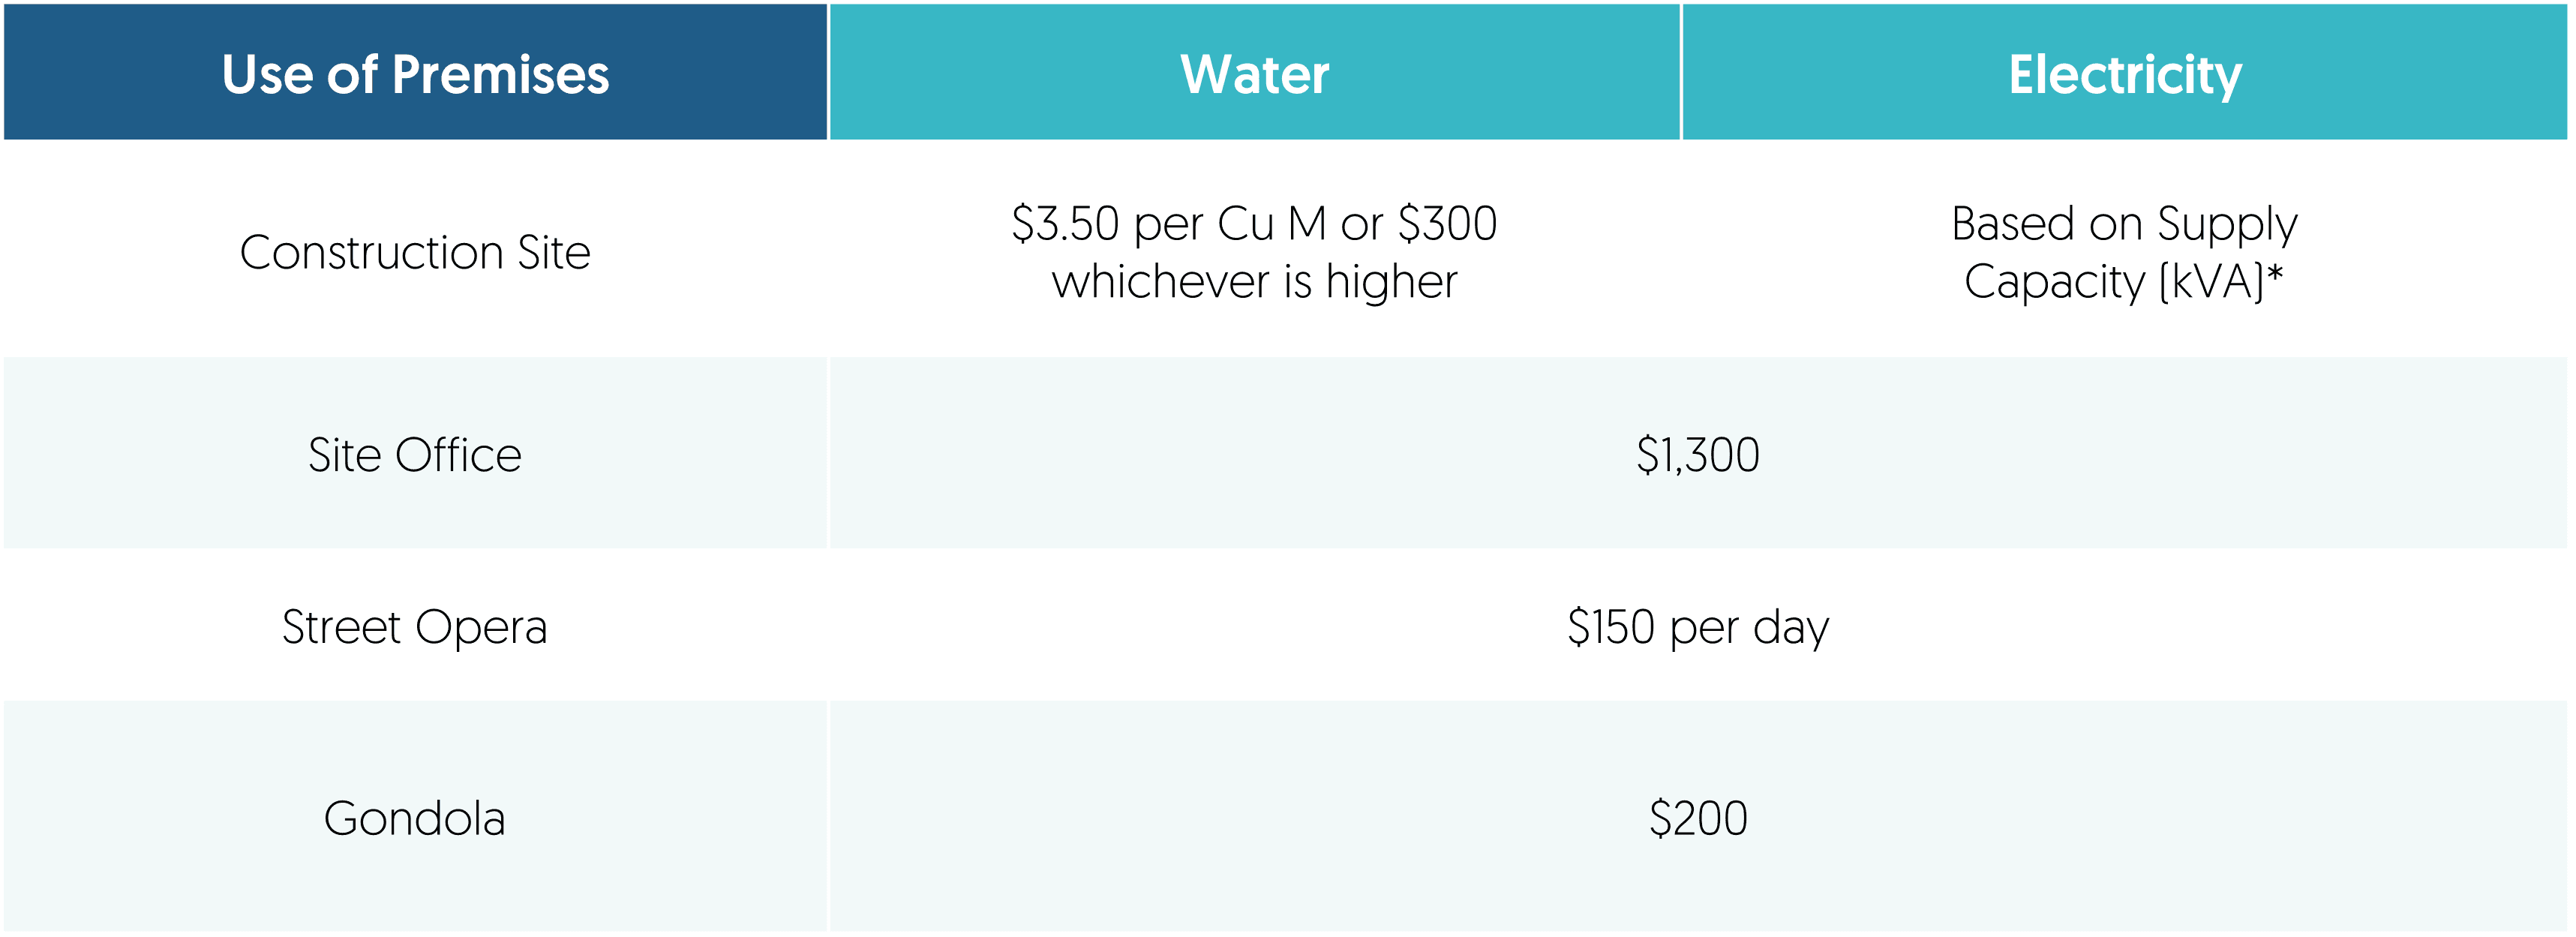
Task: Click the Electricity column header
Action: pos(2125,74)
